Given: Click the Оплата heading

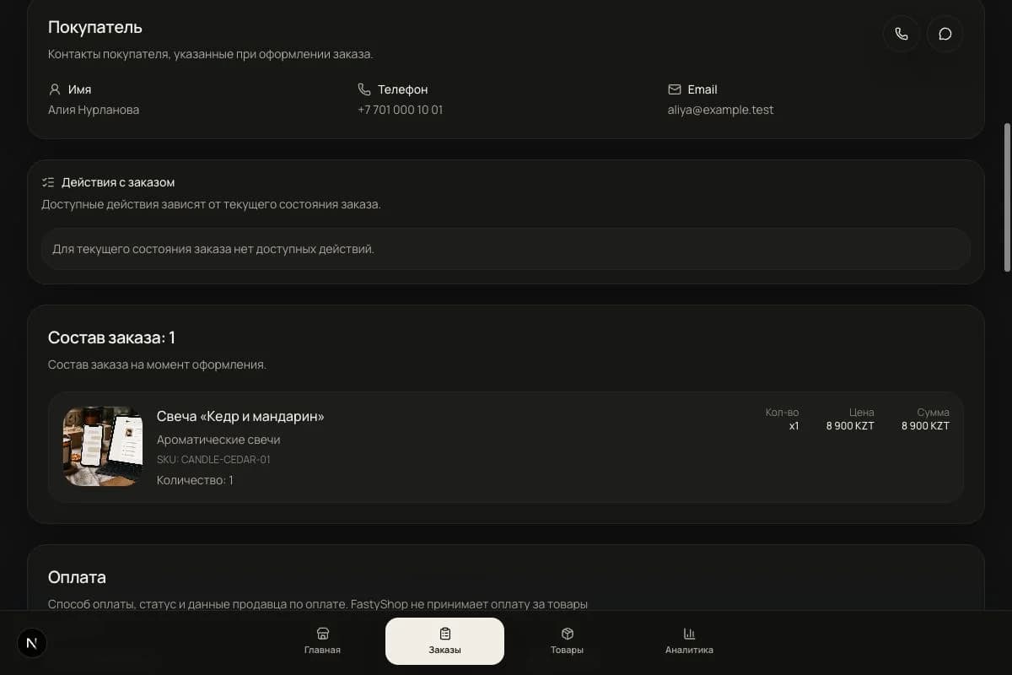Looking at the screenshot, I should (77, 577).
